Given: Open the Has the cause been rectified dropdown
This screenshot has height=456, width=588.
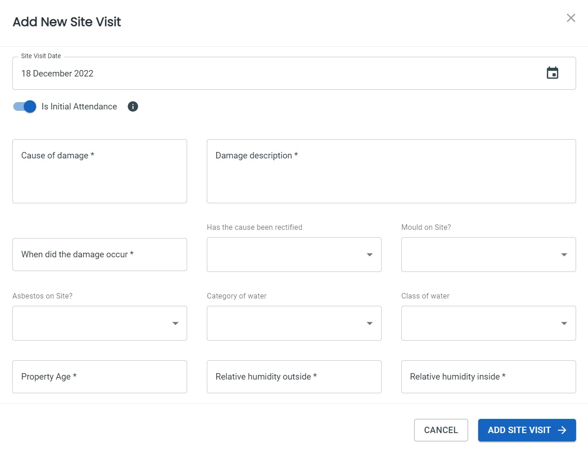Looking at the screenshot, I should [294, 255].
